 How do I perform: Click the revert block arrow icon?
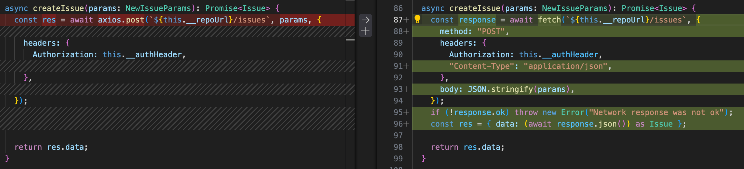tap(365, 20)
